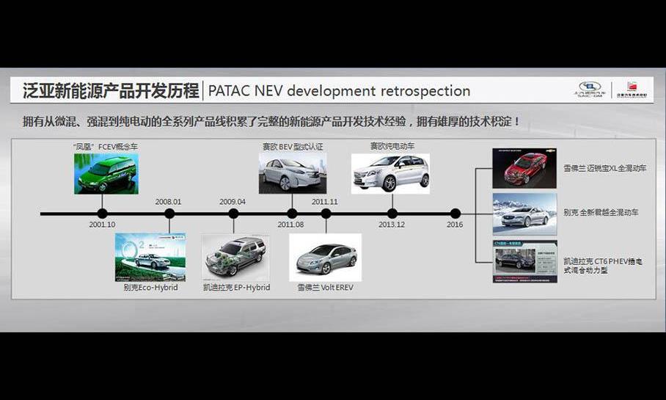Select the year text "2016"

click(455, 225)
